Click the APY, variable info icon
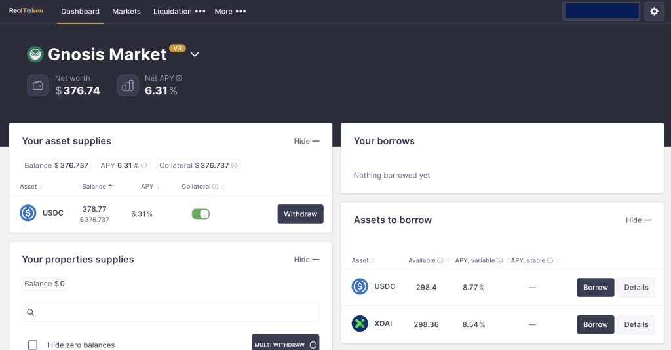Viewport: 671px width, 350px height. (499, 261)
